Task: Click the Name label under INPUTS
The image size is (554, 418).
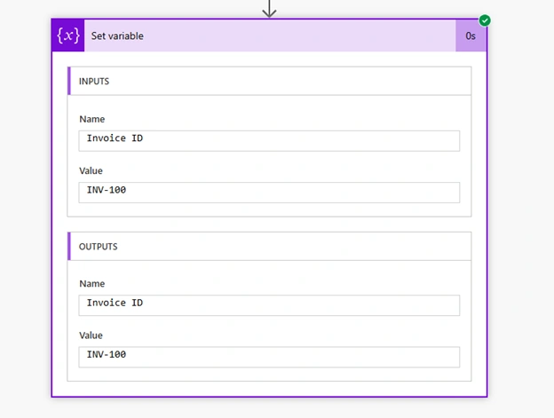Action: [x=91, y=119]
